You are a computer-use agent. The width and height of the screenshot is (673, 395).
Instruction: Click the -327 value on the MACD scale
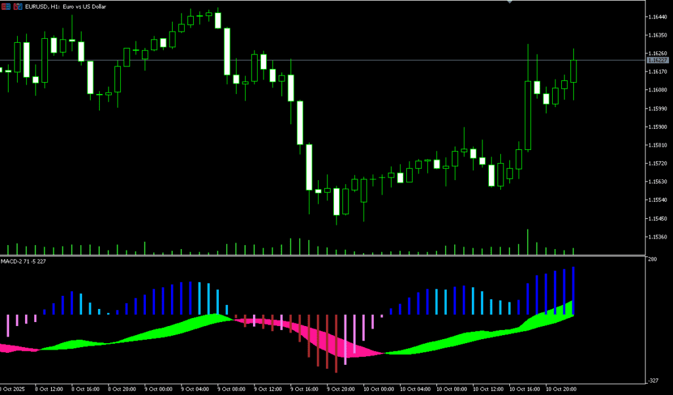click(x=653, y=380)
